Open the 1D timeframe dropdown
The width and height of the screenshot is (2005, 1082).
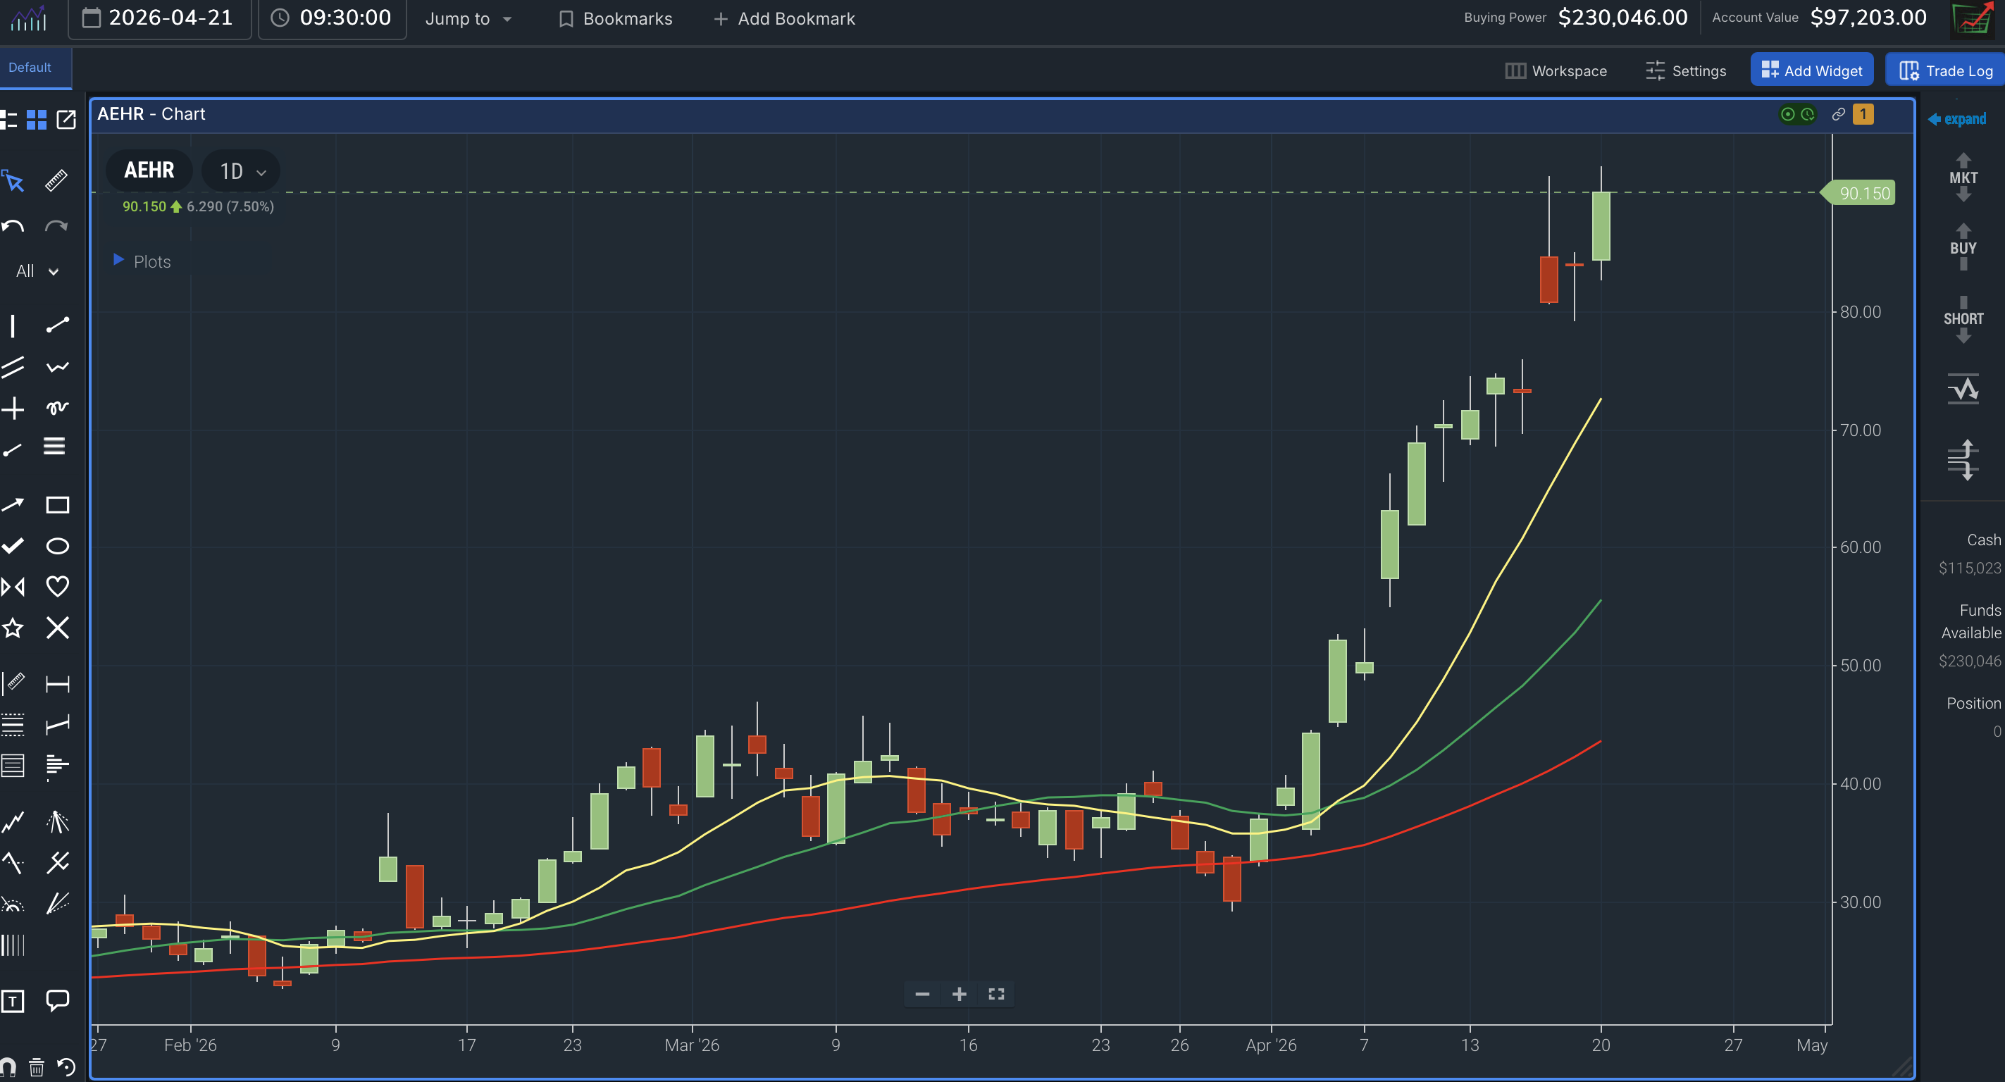tap(241, 171)
